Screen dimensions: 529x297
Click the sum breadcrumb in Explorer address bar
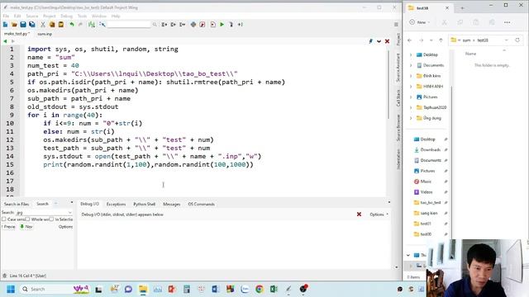[x=466, y=40]
